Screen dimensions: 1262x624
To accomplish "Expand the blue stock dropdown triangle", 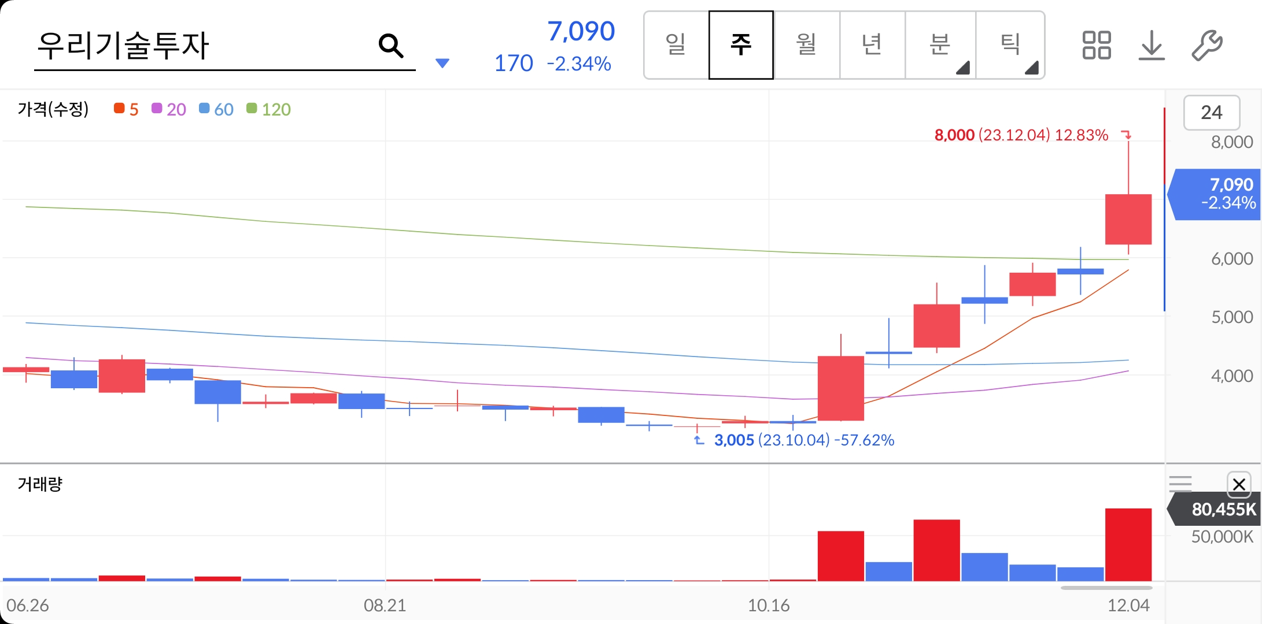I will 442,63.
